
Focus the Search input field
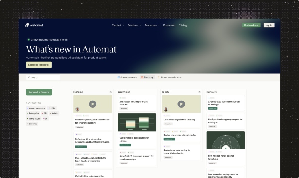43,77
